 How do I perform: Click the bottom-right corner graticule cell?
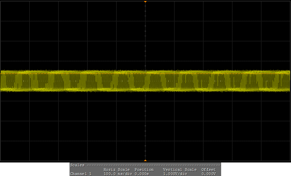tap(276, 151)
